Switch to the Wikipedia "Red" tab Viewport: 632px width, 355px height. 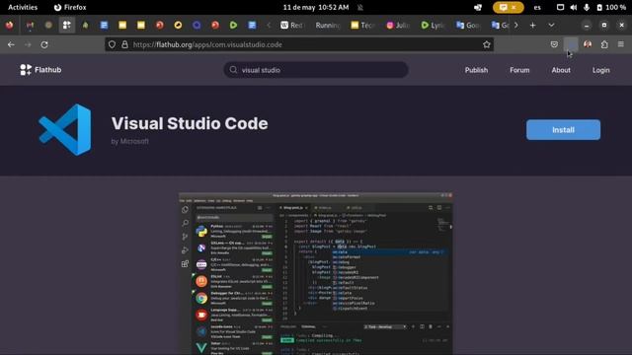[292, 25]
